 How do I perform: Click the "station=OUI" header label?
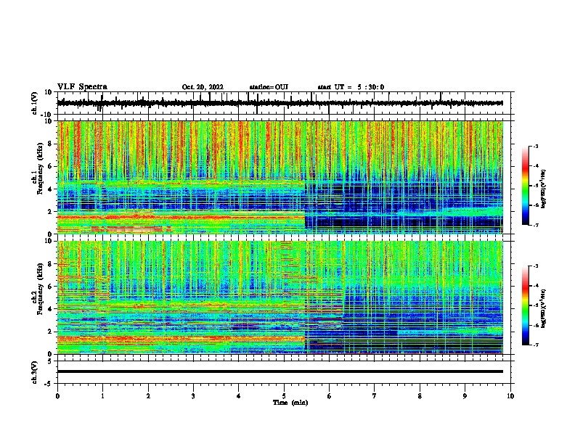pyautogui.click(x=269, y=87)
